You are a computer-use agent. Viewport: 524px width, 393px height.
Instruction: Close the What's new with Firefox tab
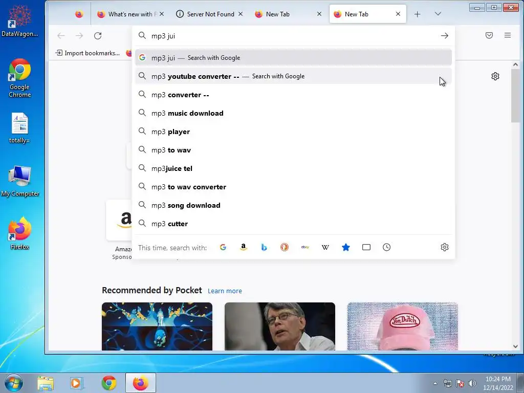pyautogui.click(x=162, y=14)
